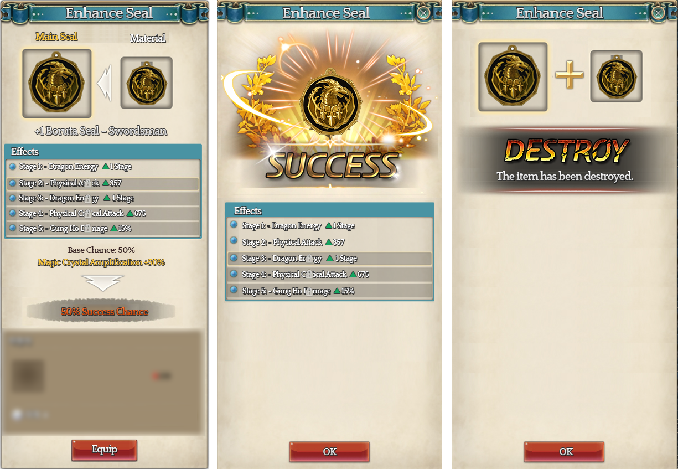
Task: Click the Magic Crystal Amplification +50% text
Action: 101,262
